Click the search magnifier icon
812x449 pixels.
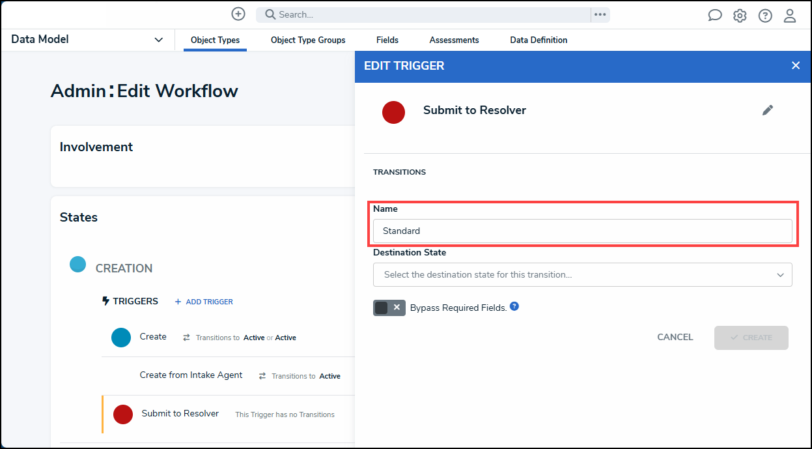(x=270, y=14)
